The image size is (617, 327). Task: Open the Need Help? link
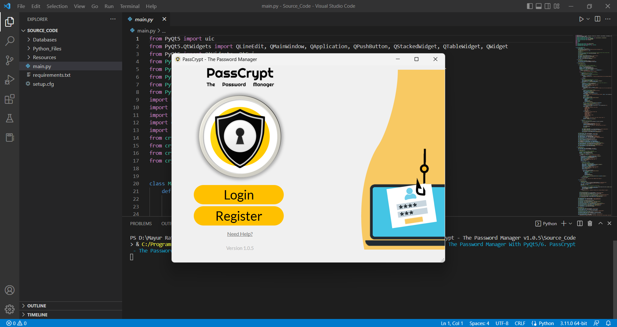(240, 234)
